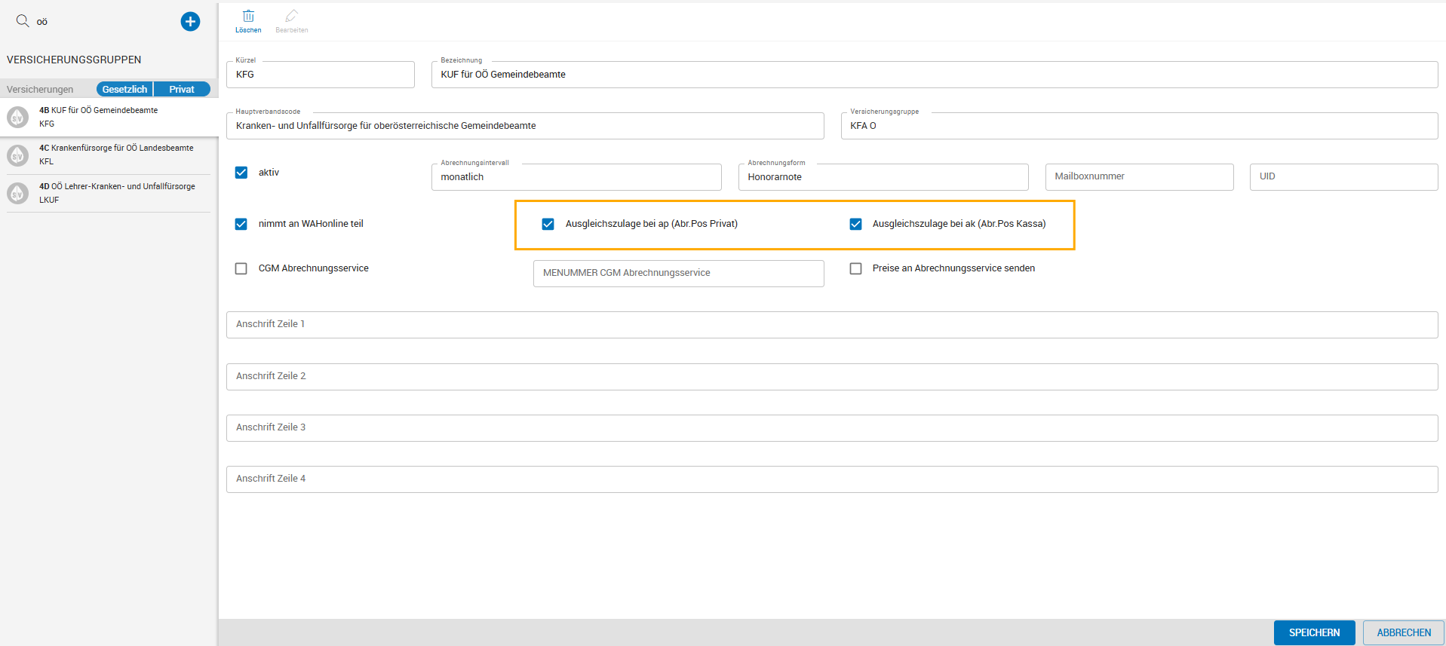Viewport: 1446px width, 646px height.
Task: Open the Abrechnungsform dropdown
Action: [883, 177]
